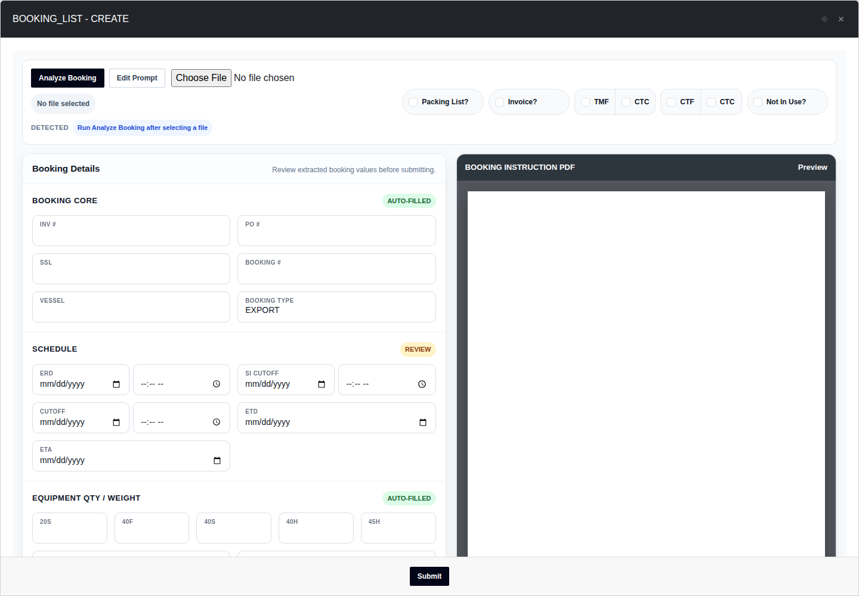Click the Preview label in PDF header
This screenshot has width=859, height=596.
point(812,167)
